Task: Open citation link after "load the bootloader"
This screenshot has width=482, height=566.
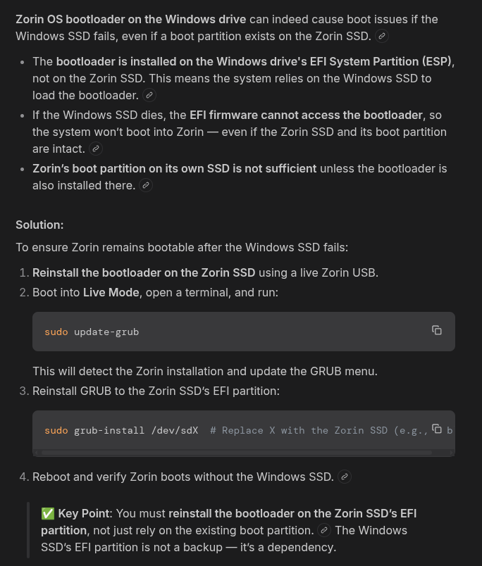Action: tap(149, 95)
